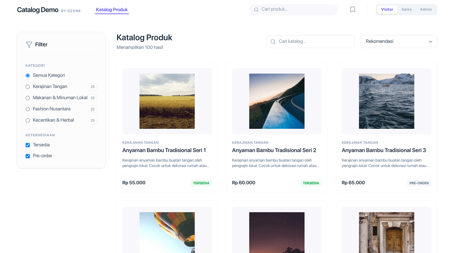Select the Makanan & Minuman Lokal radio
This screenshot has width=465, height=253.
(x=28, y=98)
